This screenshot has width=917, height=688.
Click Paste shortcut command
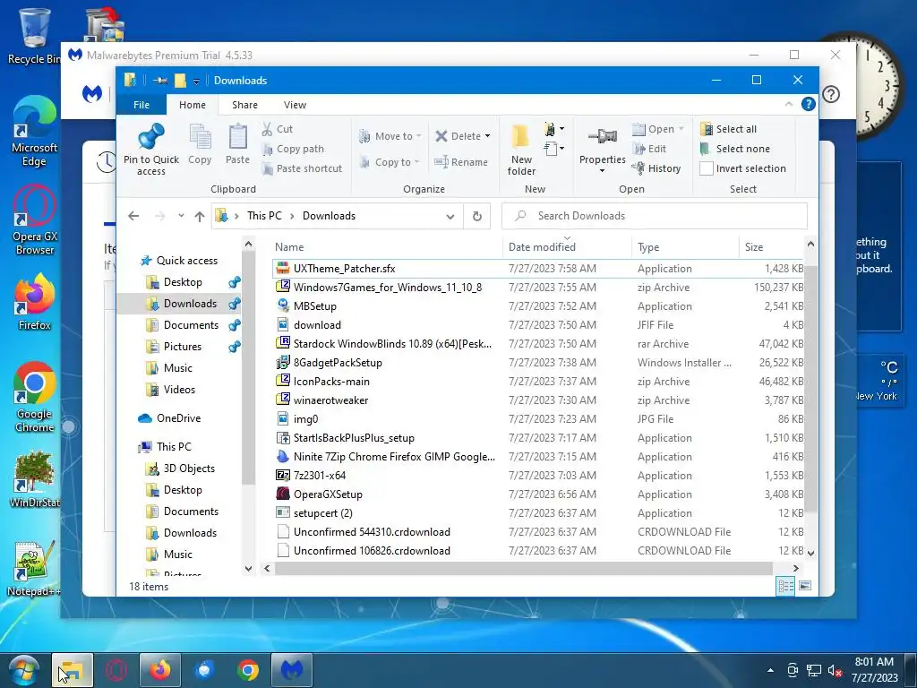pyautogui.click(x=302, y=168)
